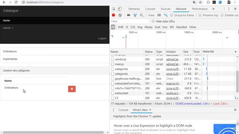Image resolution: width=239 pixels, height=134 pixels.
Task: Click the Ordinateurs cell in the Name table
Action: [11, 88]
